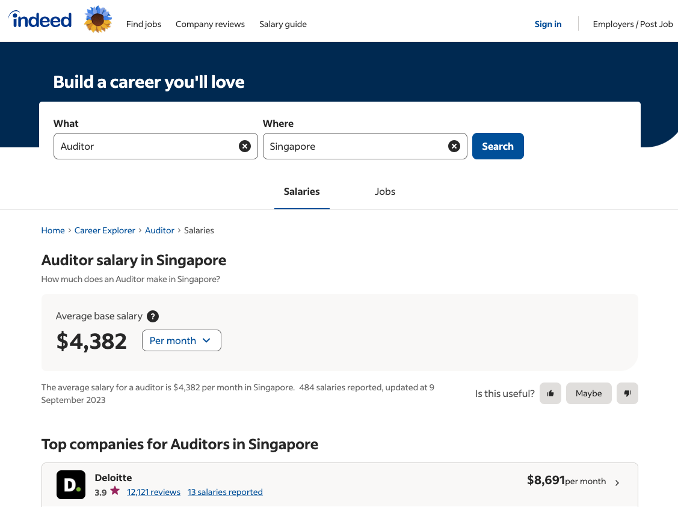
Task: Open the Per month salary period dropdown
Action: (182, 340)
